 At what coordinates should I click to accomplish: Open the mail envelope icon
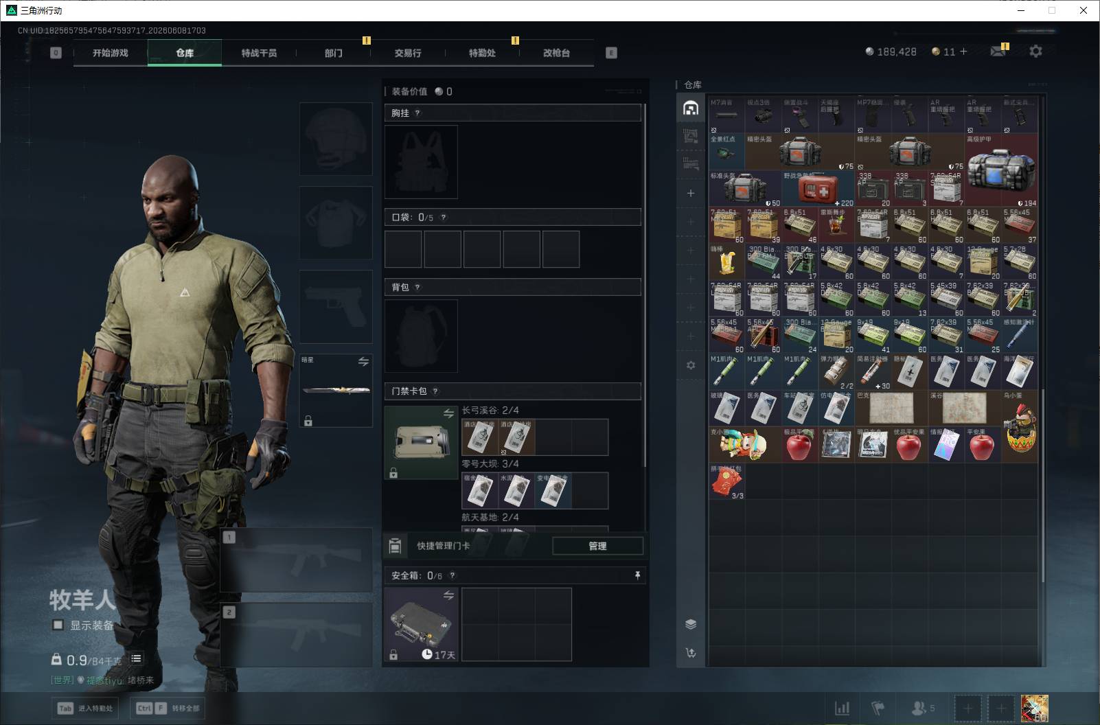(998, 51)
